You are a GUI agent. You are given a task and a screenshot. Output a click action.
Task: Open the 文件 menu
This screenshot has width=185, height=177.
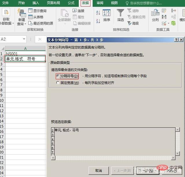click(5, 3)
